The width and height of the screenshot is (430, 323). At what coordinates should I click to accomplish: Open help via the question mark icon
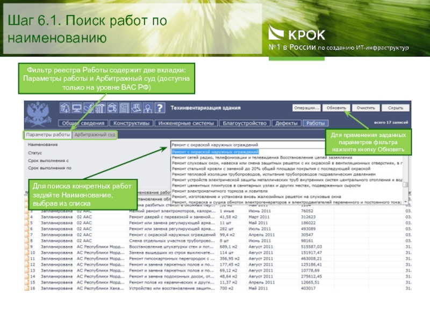[x=160, y=108]
